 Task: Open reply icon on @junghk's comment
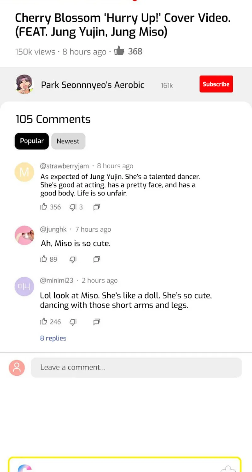point(97,259)
